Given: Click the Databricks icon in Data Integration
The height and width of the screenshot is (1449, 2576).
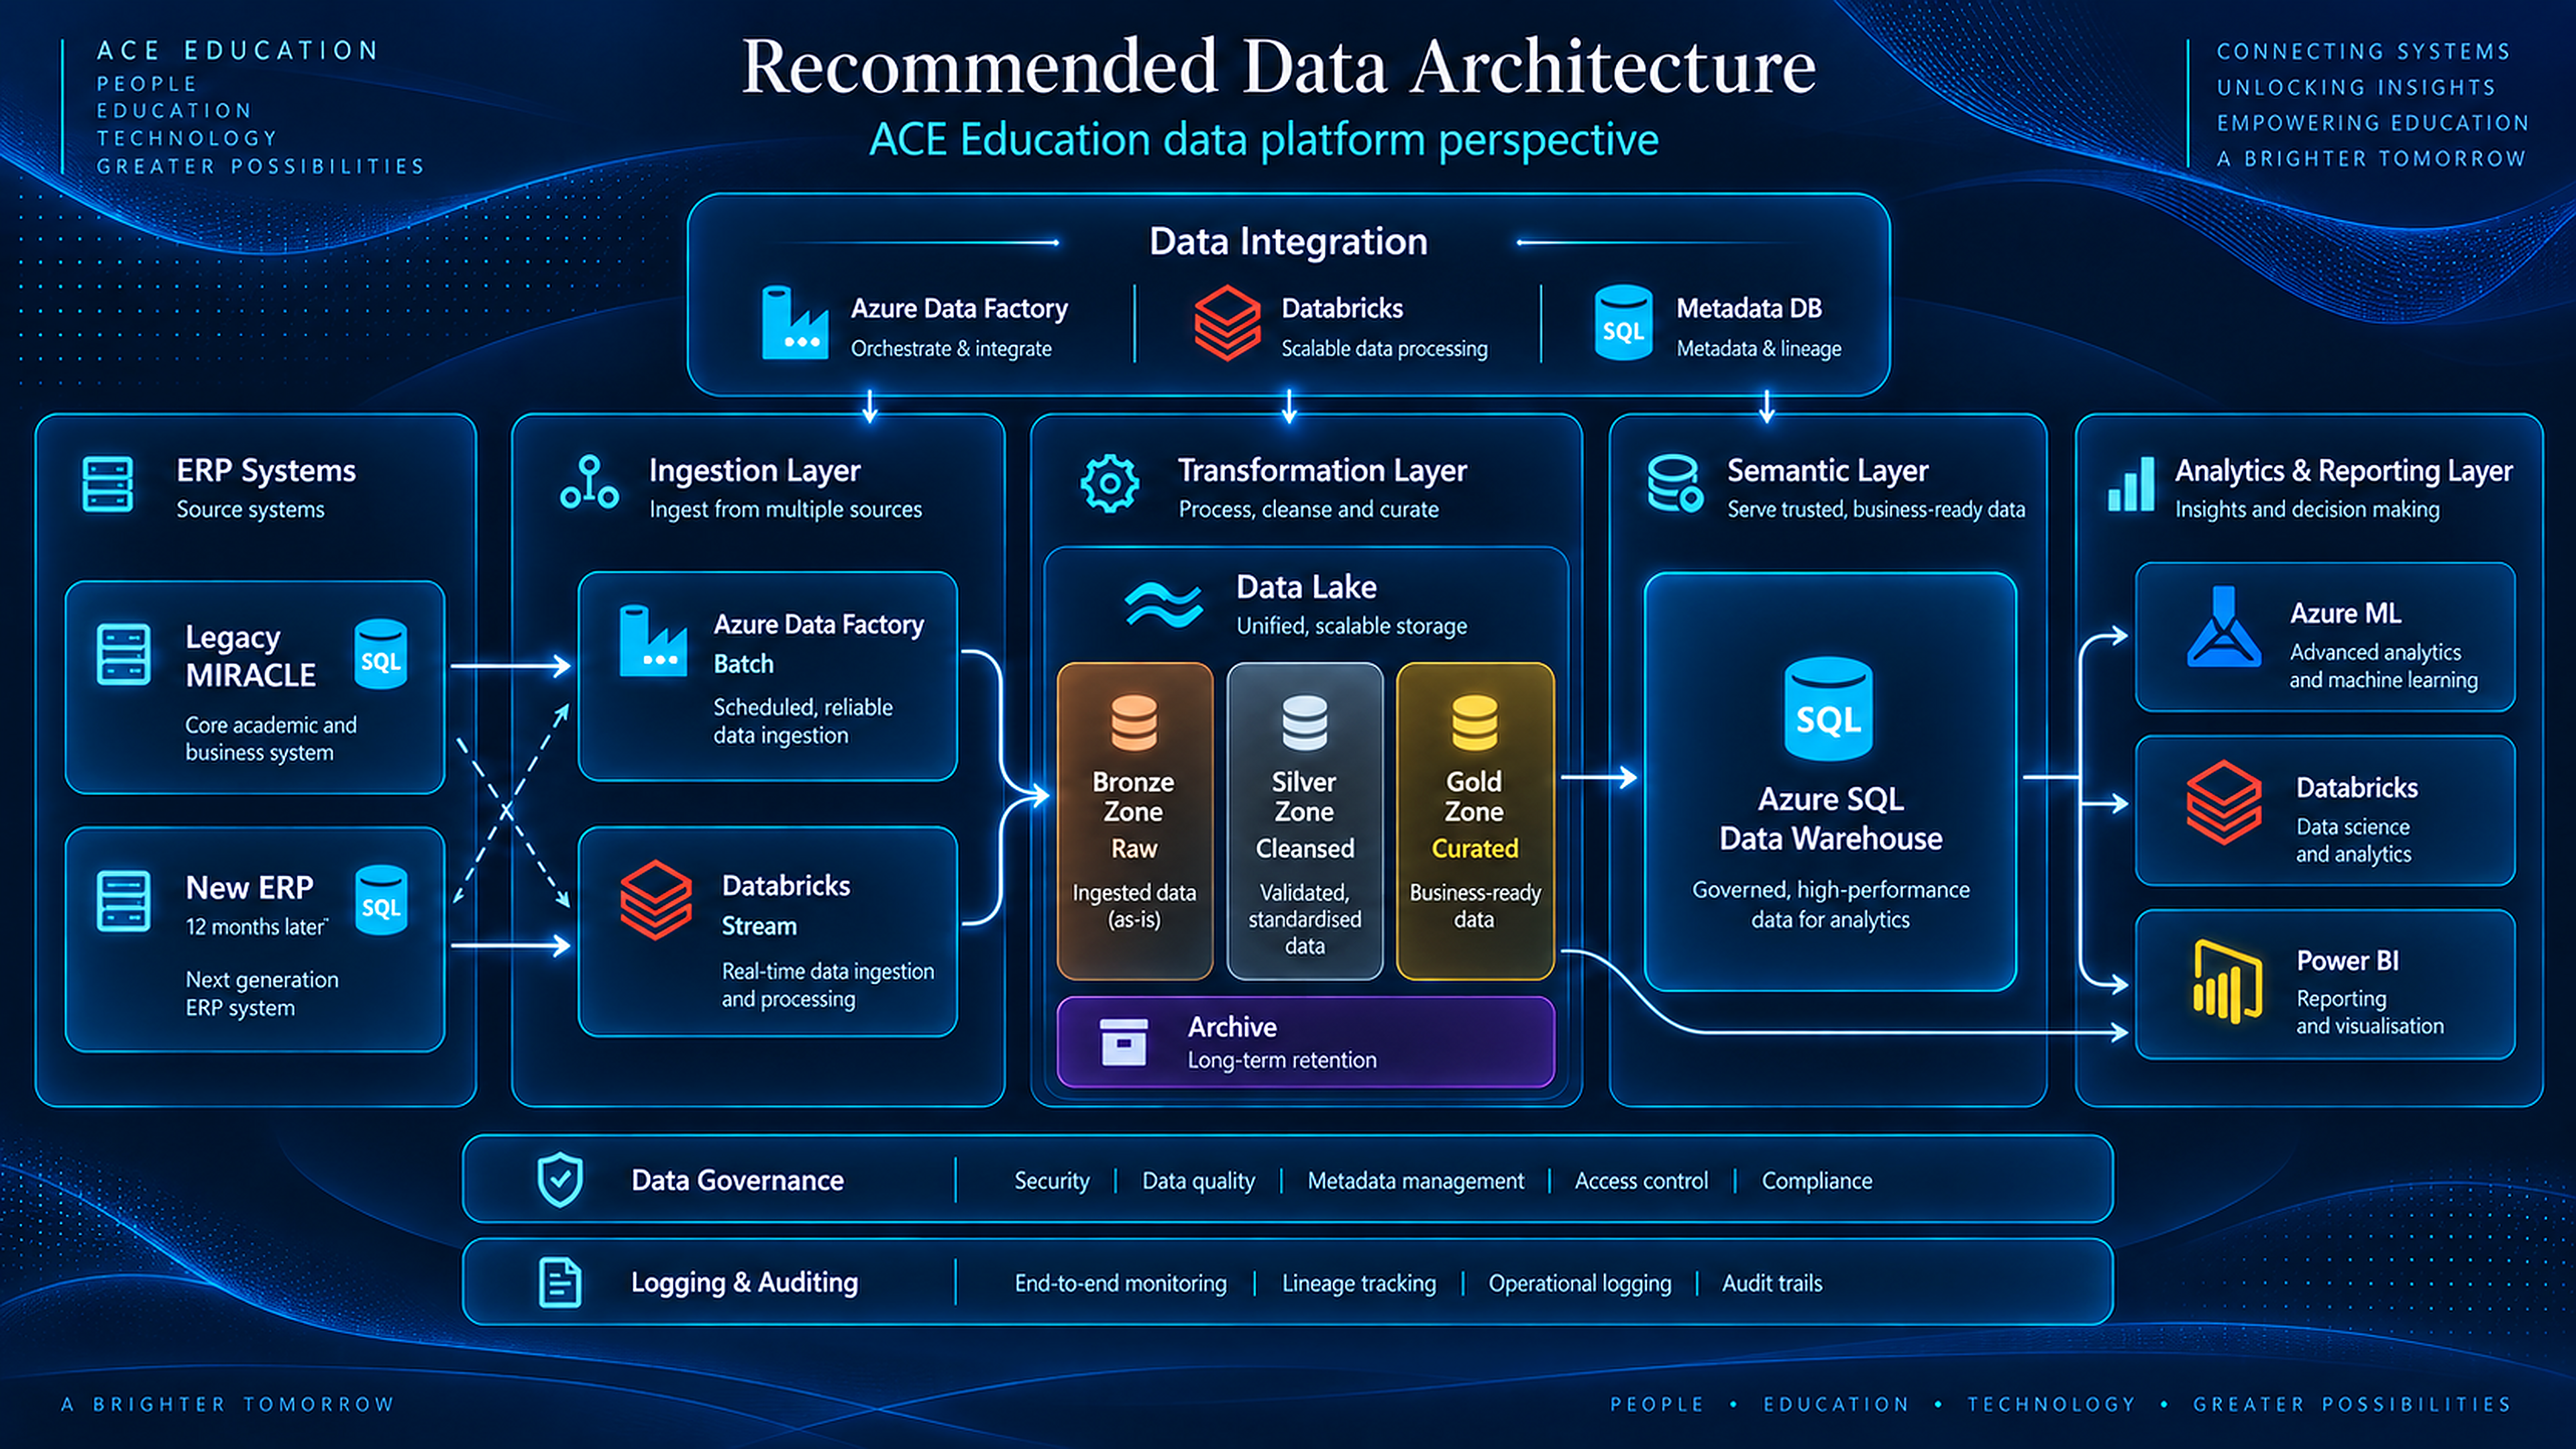Looking at the screenshot, I should point(1227,322).
